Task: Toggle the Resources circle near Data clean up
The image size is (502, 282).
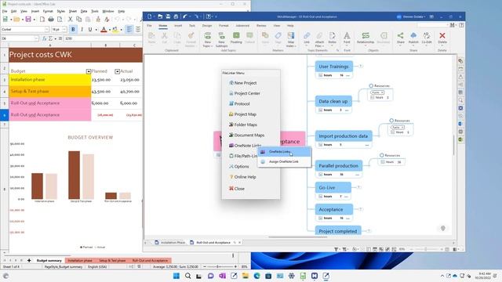Action: tap(371, 85)
